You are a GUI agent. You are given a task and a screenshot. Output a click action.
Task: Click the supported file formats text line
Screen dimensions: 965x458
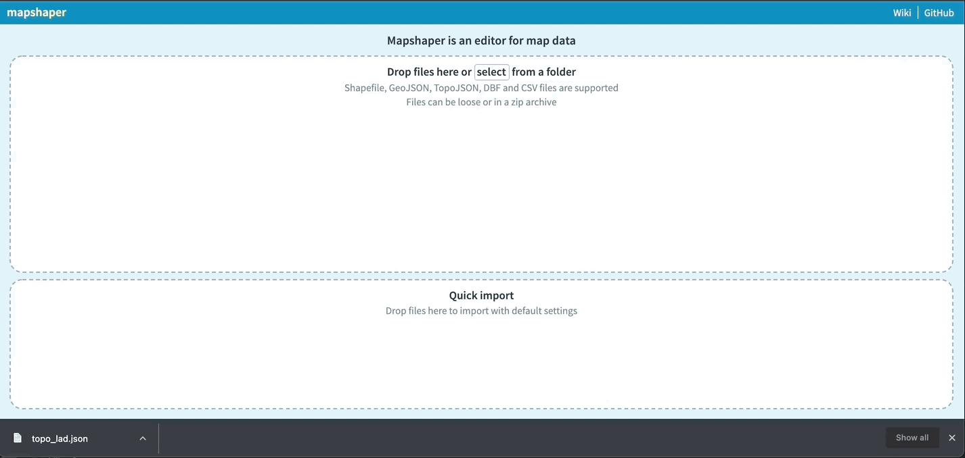click(x=482, y=88)
